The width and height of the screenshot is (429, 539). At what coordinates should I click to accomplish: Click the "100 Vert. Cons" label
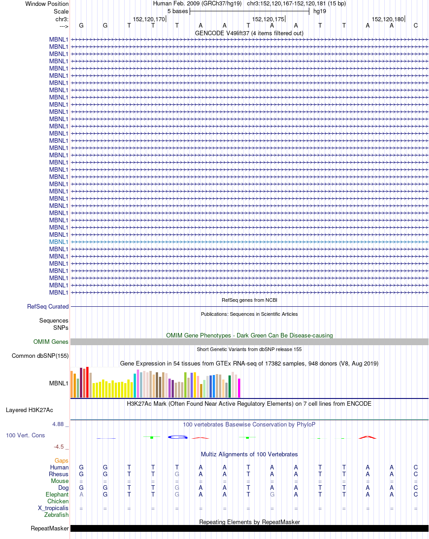click(x=25, y=436)
